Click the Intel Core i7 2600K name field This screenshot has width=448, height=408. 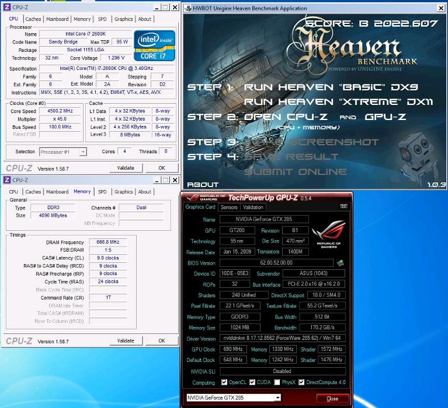(x=85, y=34)
